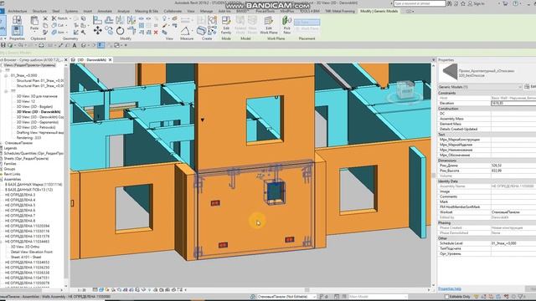The image size is (536, 301).
Task: Select the Rendering: 333 item
Action: pyautogui.click(x=28, y=138)
